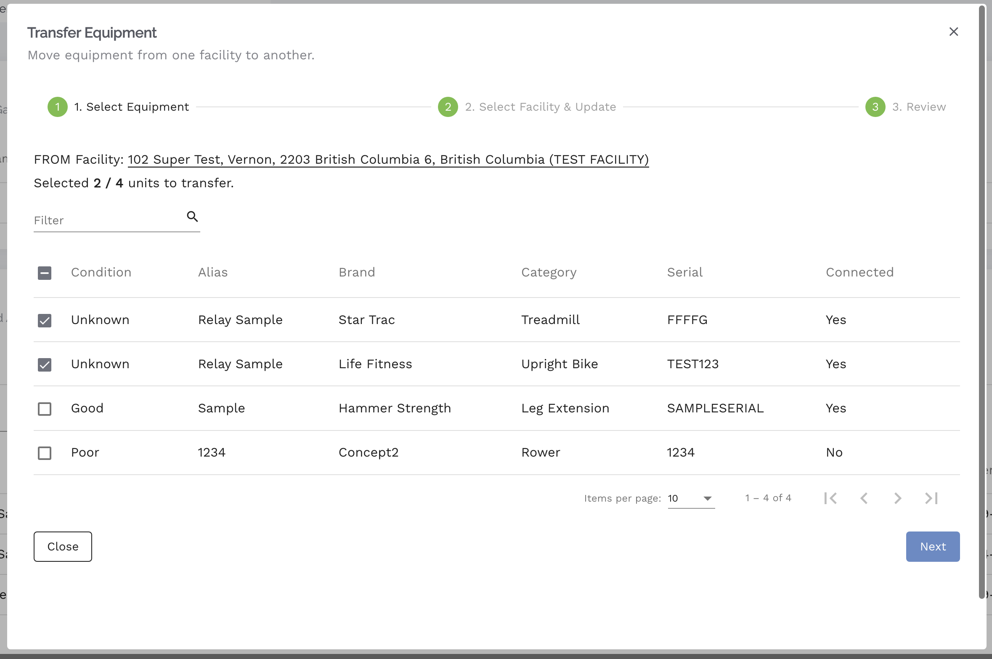This screenshot has height=659, width=992.
Task: Open the items per page dropdown
Action: (691, 498)
